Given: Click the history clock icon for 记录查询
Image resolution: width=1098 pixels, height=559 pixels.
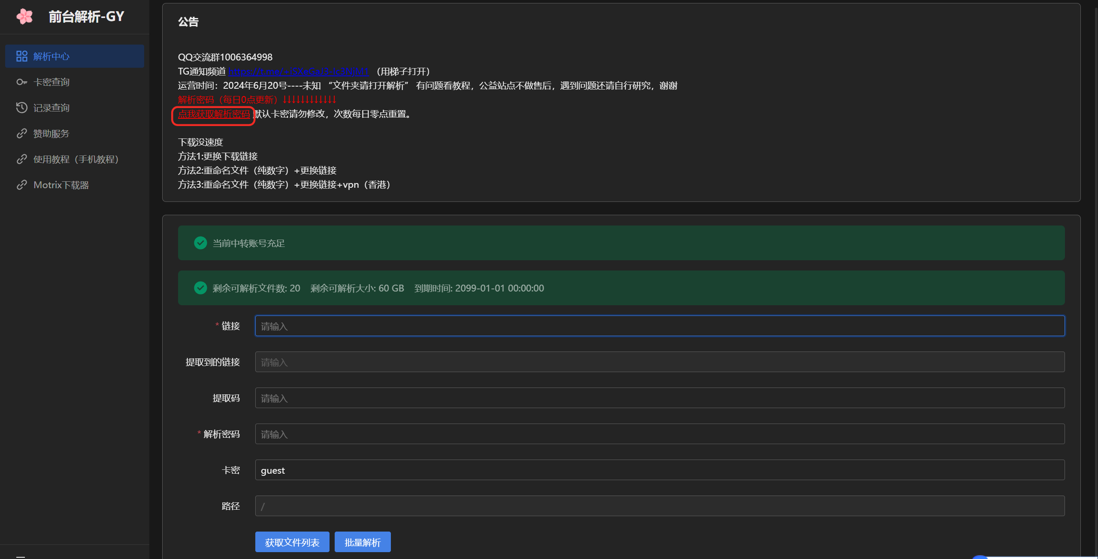Looking at the screenshot, I should [21, 108].
